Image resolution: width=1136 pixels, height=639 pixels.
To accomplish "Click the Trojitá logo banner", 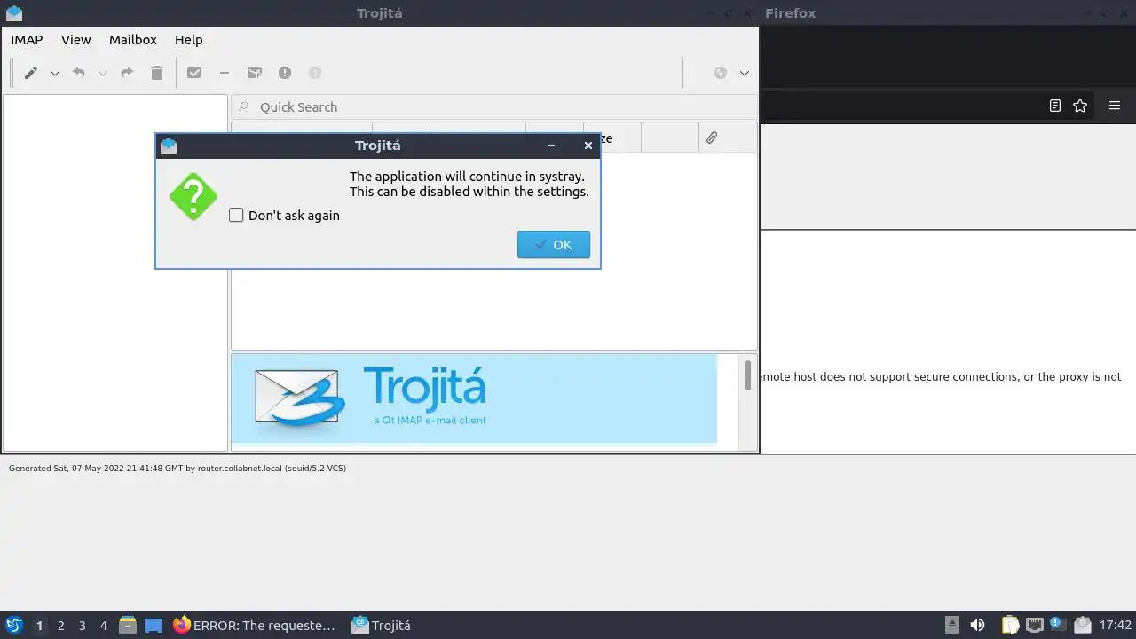I will coord(474,398).
